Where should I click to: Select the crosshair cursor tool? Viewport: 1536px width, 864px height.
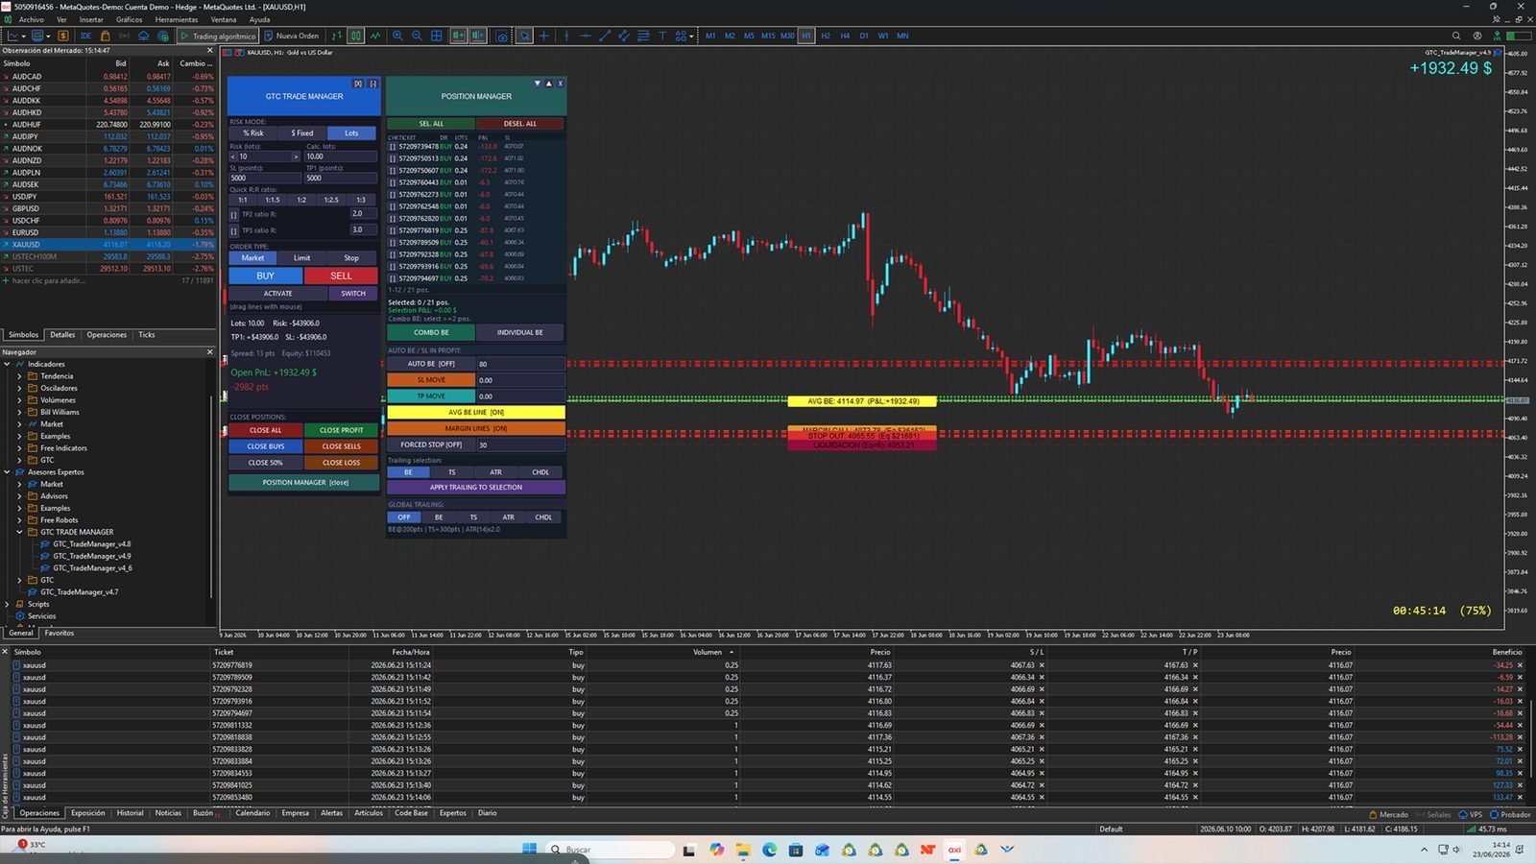point(543,36)
